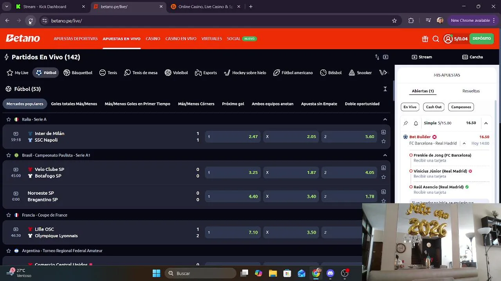
Task: Reload the page with browser refresh button
Action: [x=31, y=21]
